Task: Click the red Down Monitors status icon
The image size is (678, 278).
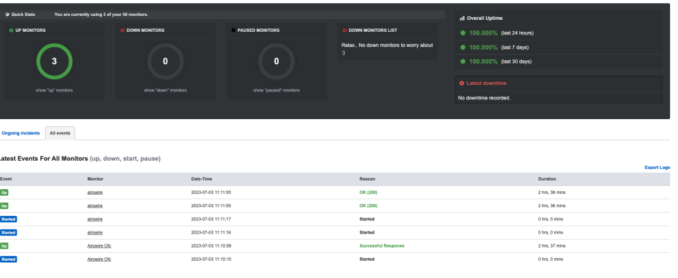Action: [122, 30]
